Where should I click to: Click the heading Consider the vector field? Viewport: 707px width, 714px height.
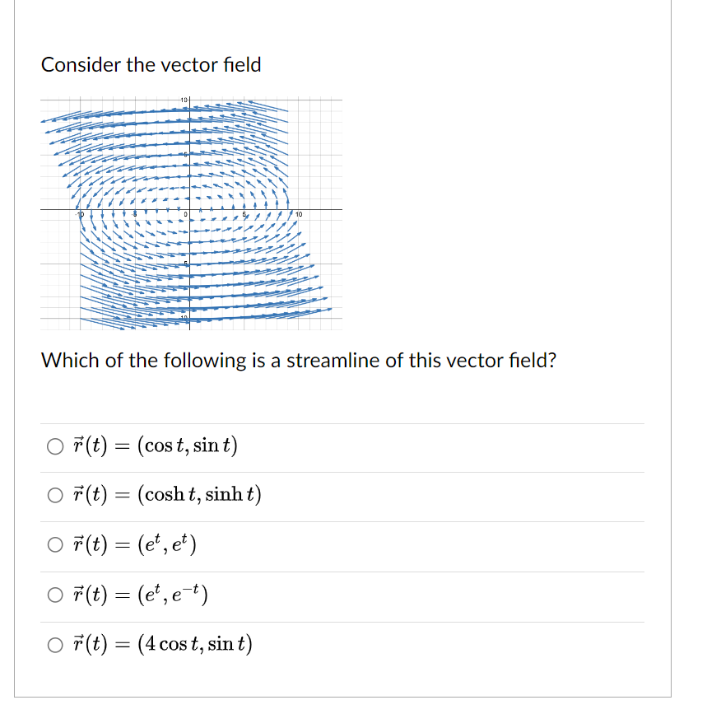coord(152,64)
